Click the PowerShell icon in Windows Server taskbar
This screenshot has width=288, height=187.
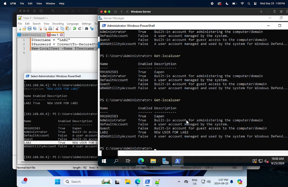(x=177, y=161)
